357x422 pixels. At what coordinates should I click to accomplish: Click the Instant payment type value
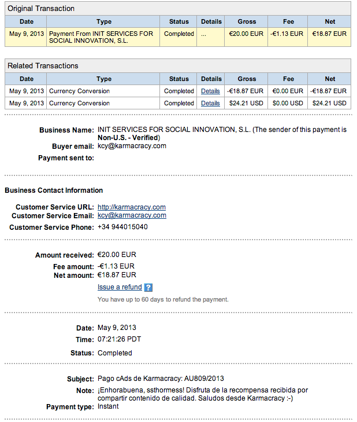(x=108, y=406)
